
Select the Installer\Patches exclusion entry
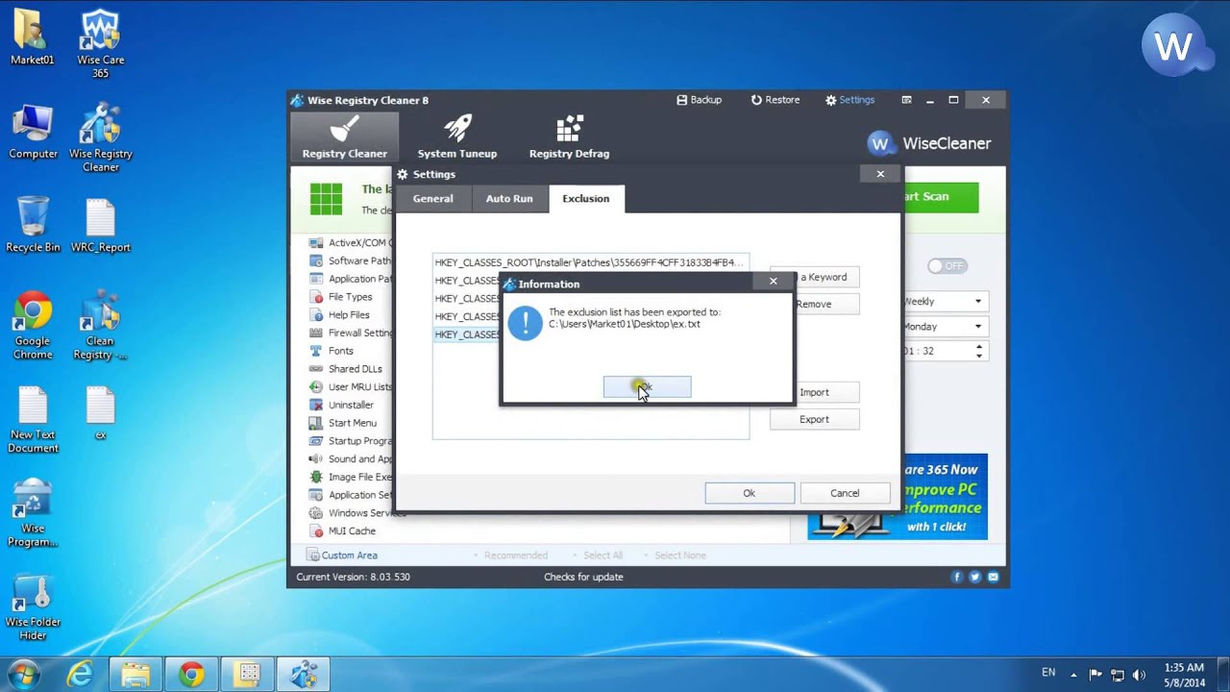click(590, 262)
